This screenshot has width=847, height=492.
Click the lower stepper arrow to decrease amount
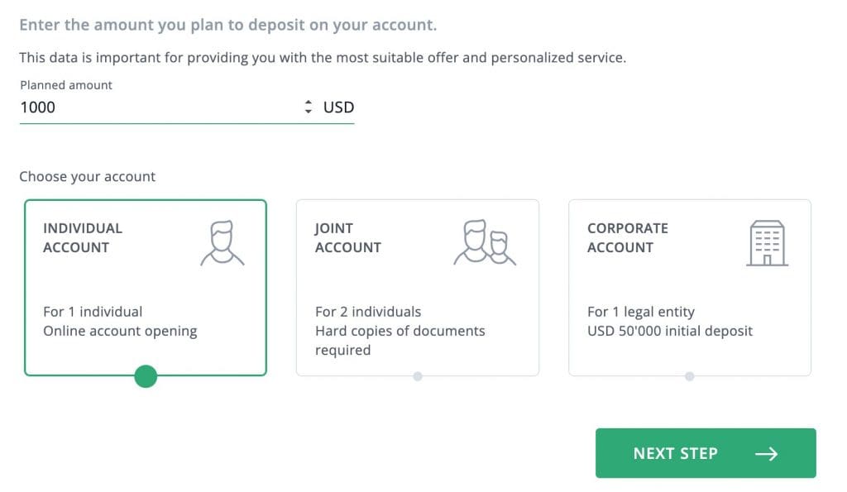click(307, 110)
